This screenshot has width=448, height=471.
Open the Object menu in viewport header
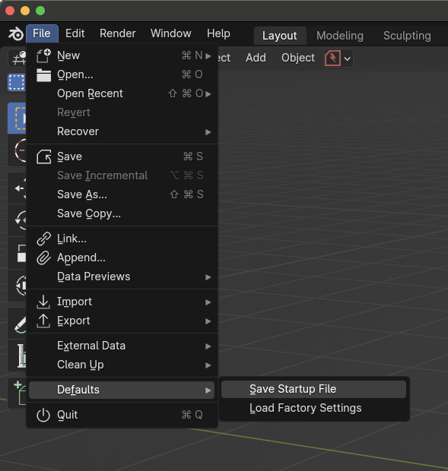(298, 58)
